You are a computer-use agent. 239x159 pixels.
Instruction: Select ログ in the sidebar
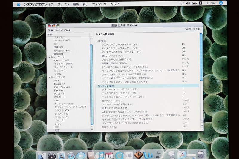point(56,44)
